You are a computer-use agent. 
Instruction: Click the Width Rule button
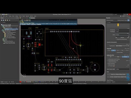coord(118,74)
